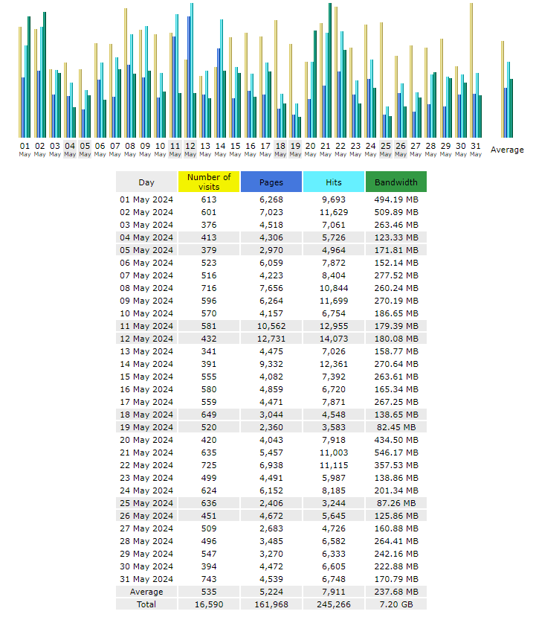Select the 7.20 GB total bandwidth cell
Viewport: 536px width, 617px height.
point(395,604)
